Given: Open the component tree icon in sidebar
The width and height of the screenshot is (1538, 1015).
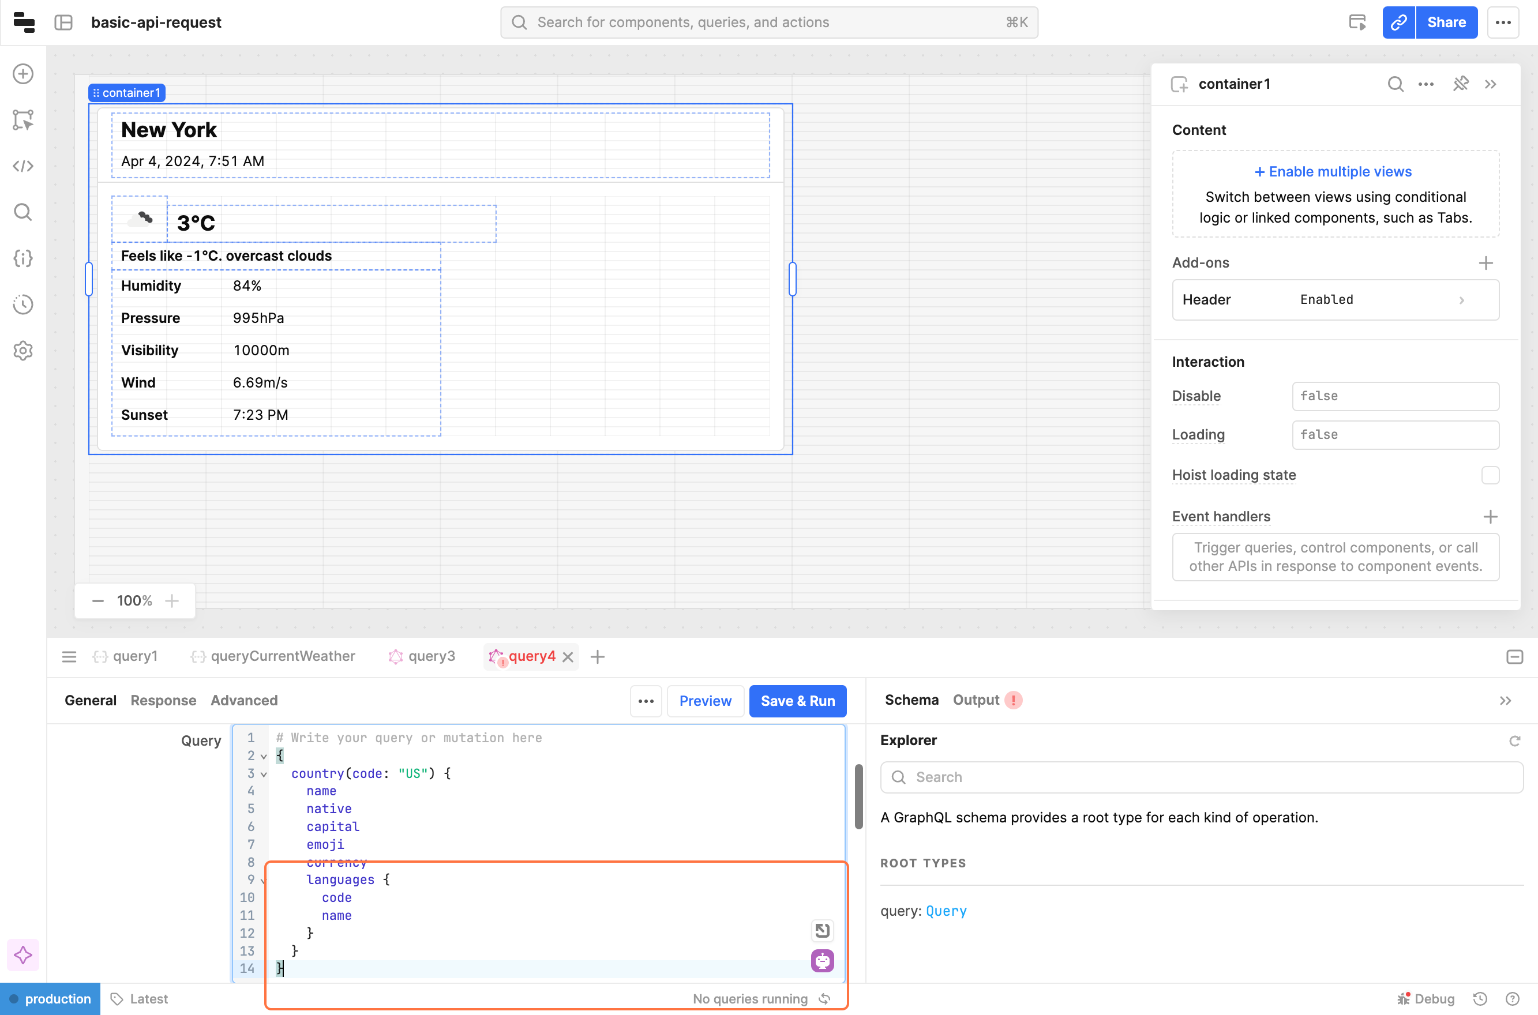Looking at the screenshot, I should (x=23, y=120).
